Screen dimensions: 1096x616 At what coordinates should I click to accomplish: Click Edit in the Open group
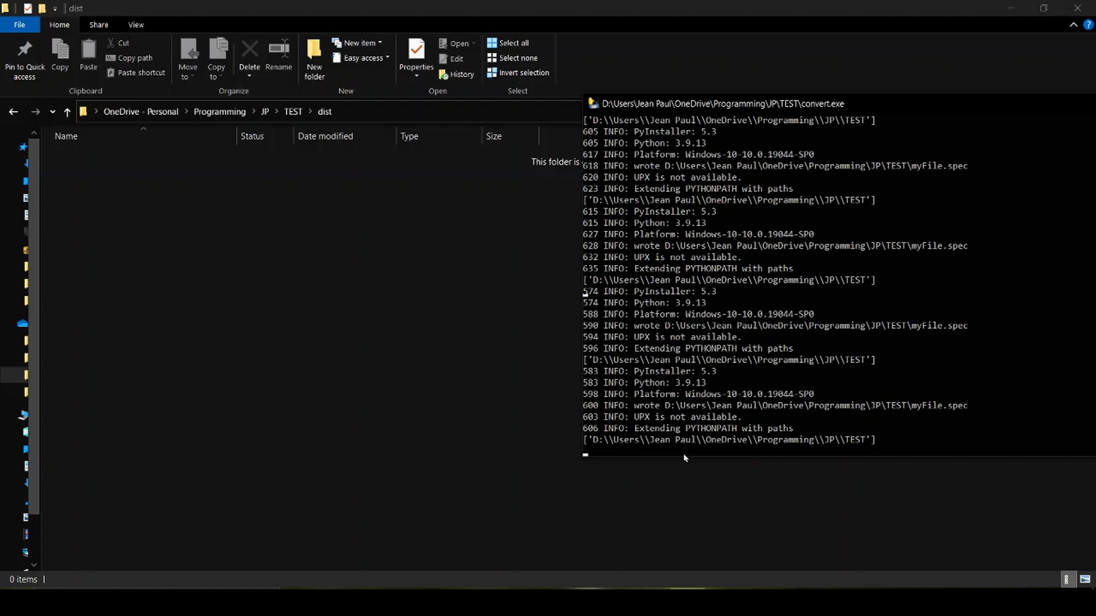tap(451, 59)
